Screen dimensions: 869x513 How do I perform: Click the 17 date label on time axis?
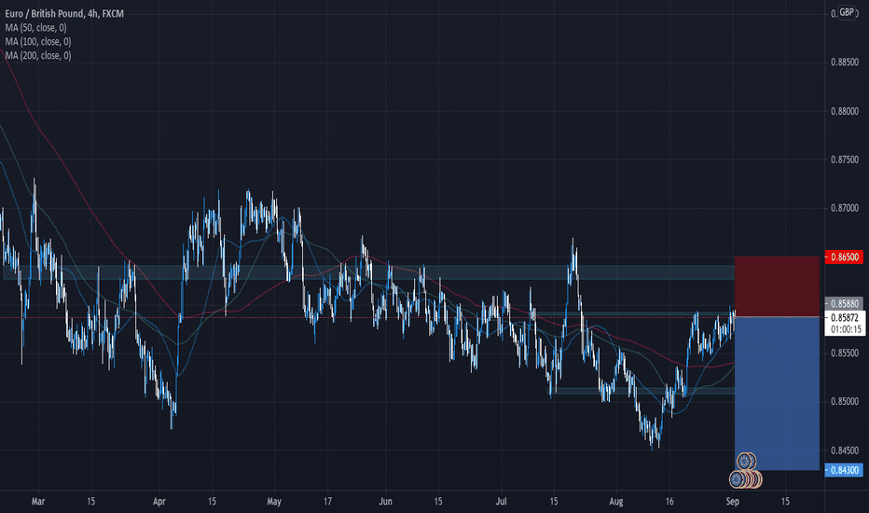coord(327,502)
